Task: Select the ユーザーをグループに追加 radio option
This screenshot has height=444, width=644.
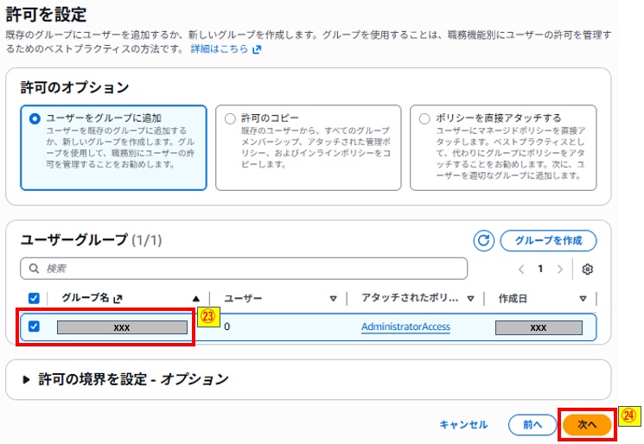Action: (x=35, y=118)
